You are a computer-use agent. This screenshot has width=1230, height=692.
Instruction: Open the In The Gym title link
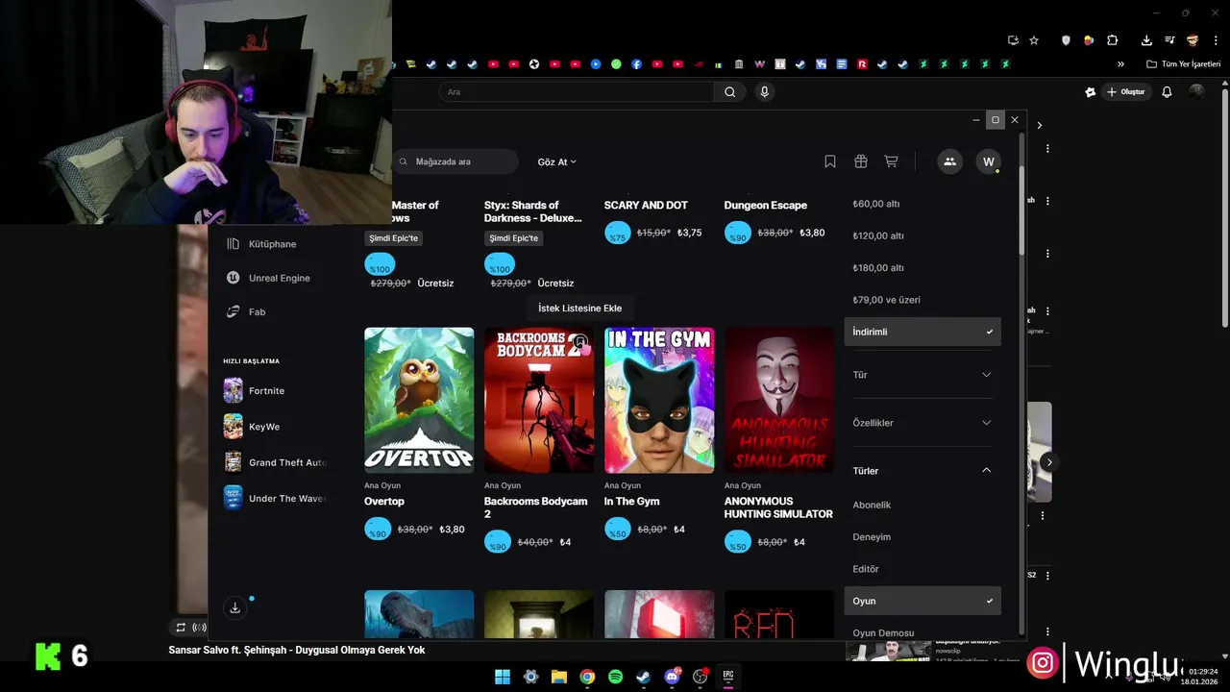pyautogui.click(x=632, y=502)
